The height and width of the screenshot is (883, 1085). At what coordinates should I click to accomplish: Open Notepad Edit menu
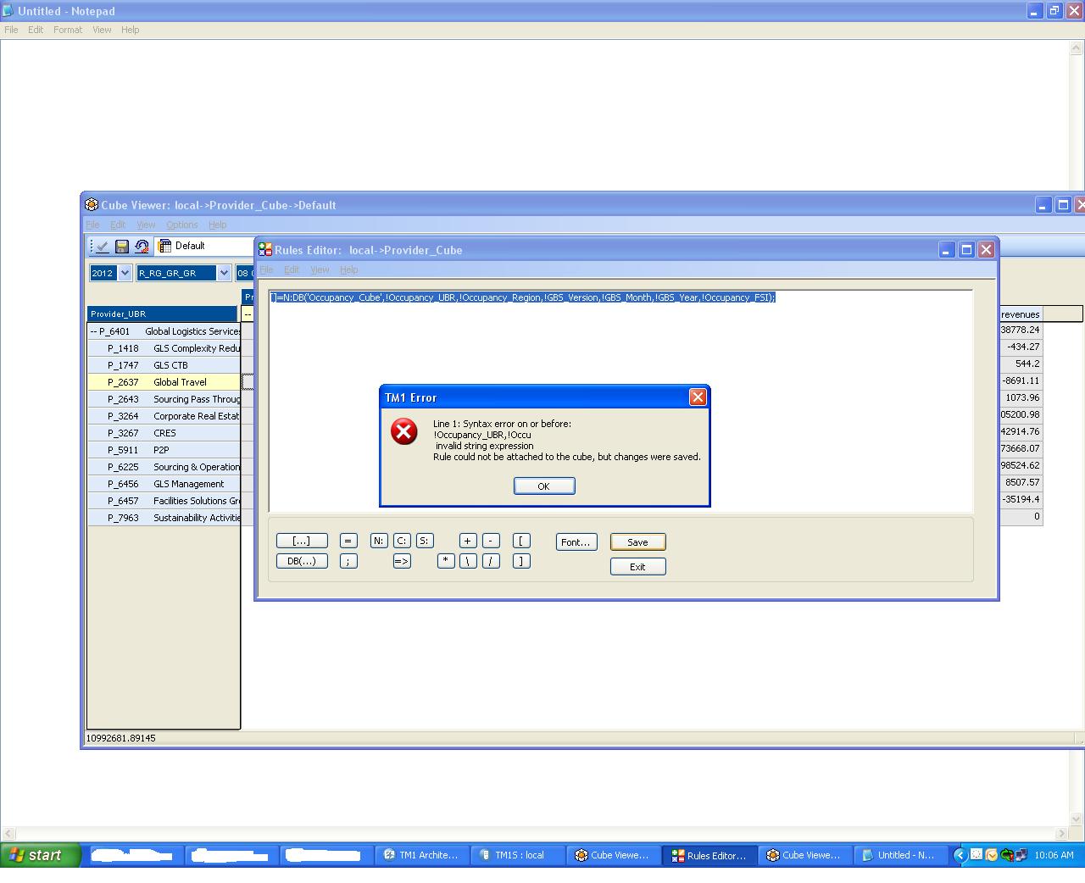(36, 30)
